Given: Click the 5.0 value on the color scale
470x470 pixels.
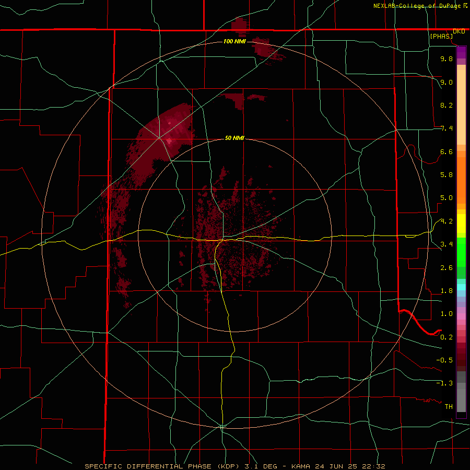Looking at the screenshot, I should [x=446, y=198].
